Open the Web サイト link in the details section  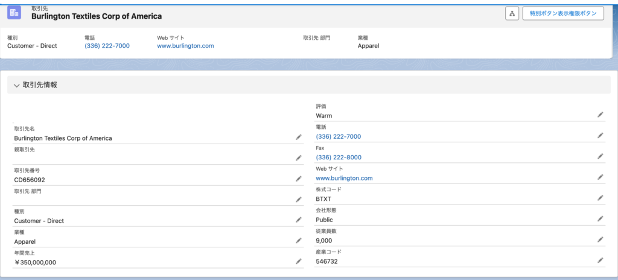344,178
